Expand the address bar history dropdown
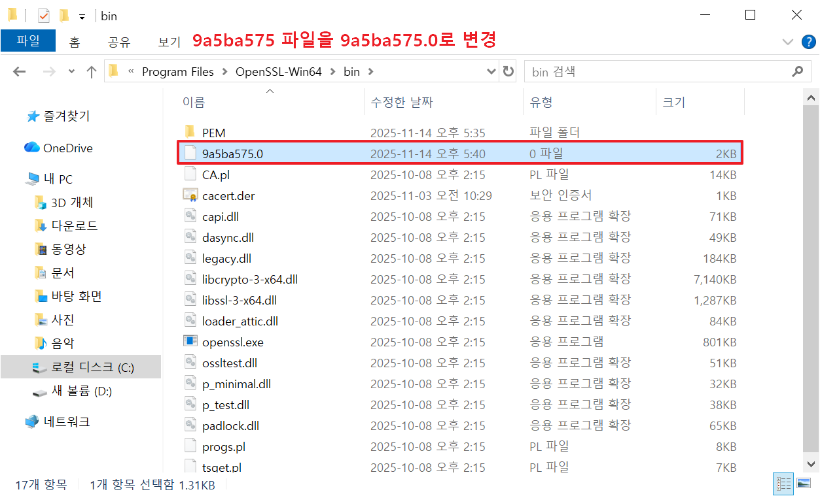 click(491, 72)
